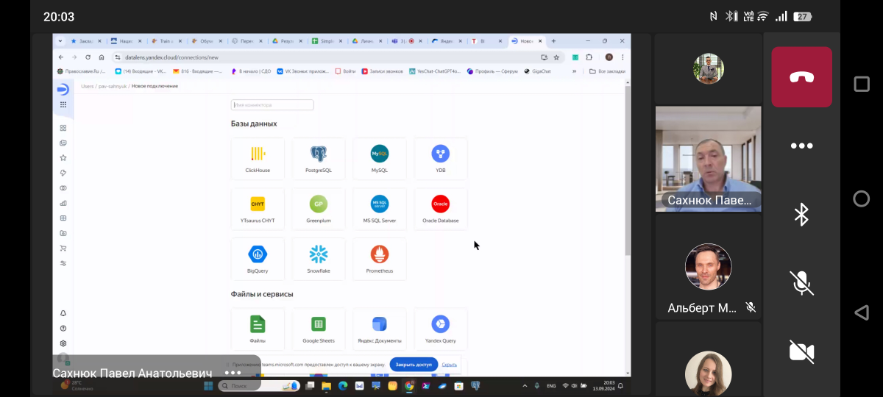Bookmark the page with the star icon
This screenshot has width=883, height=397.
tap(556, 57)
